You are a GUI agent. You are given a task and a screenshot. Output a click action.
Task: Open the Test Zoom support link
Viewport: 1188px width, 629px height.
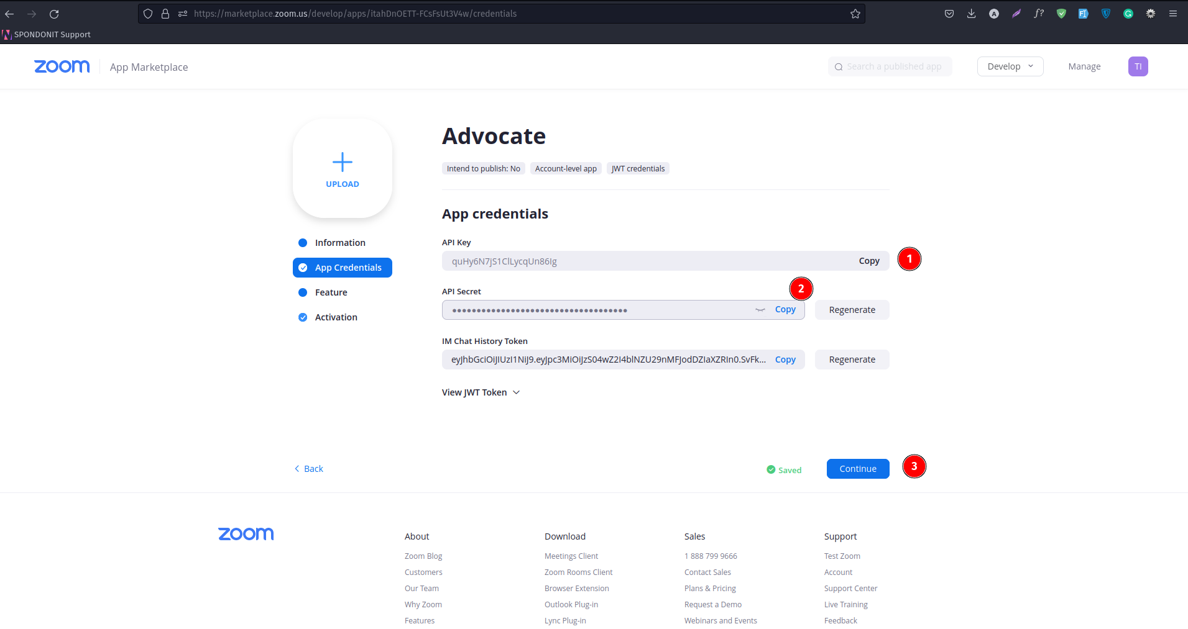[x=842, y=556]
